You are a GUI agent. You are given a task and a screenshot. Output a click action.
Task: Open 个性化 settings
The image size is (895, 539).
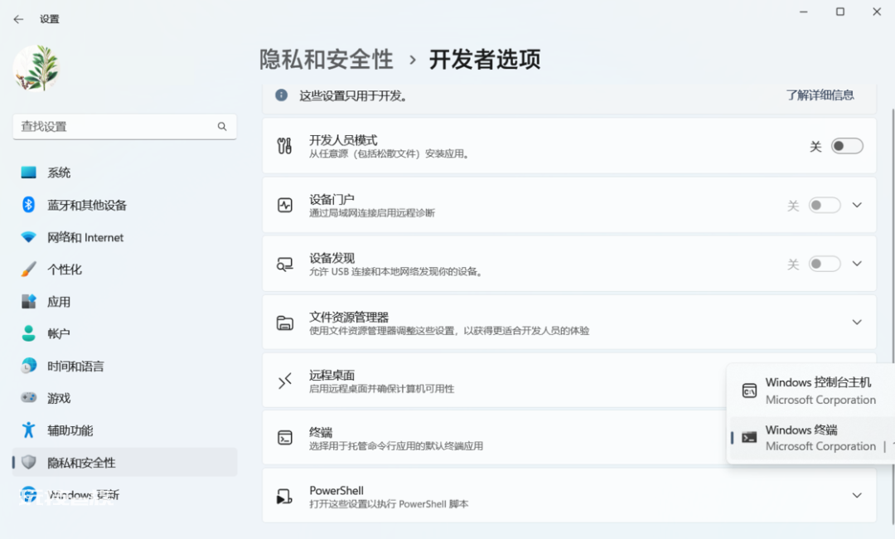pos(124,269)
